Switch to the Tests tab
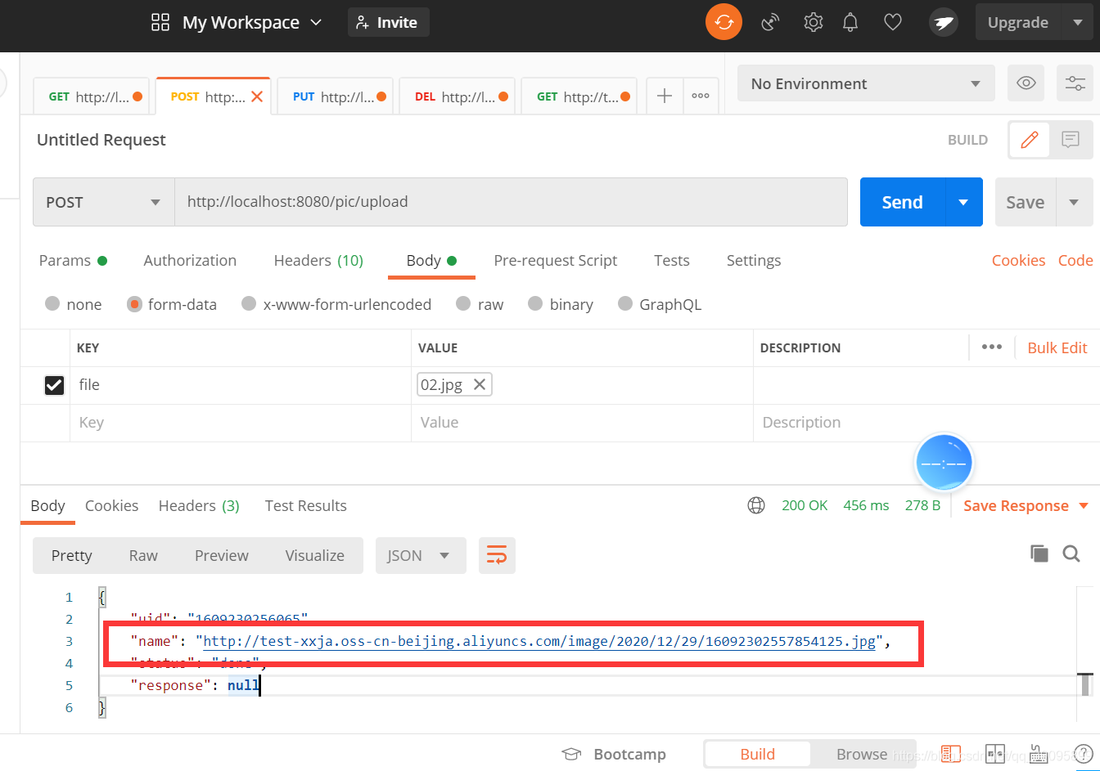1100x771 pixels. pyautogui.click(x=672, y=260)
